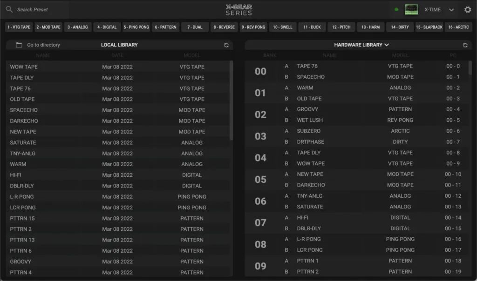Open the 8 - REVERSE tab
The image size is (477, 281).
click(x=224, y=27)
